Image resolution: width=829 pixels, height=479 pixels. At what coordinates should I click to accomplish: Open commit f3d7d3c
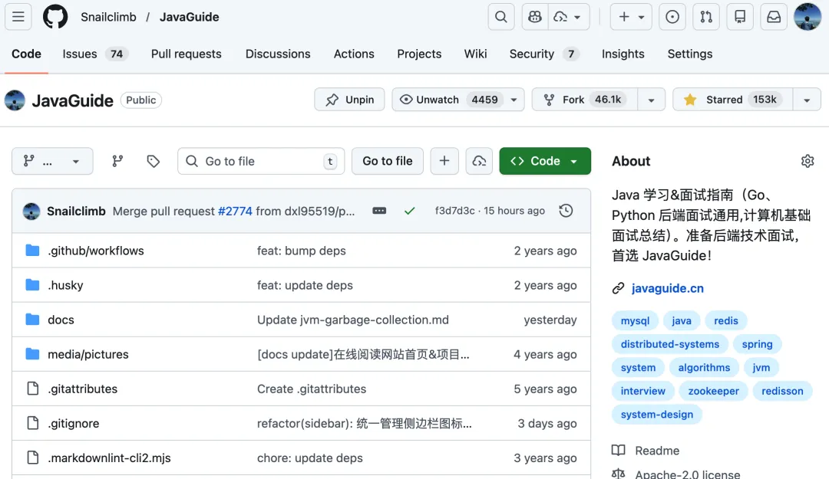(x=454, y=211)
